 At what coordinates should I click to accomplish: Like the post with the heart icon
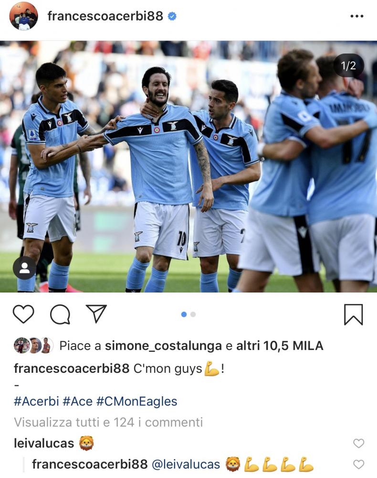(23, 314)
